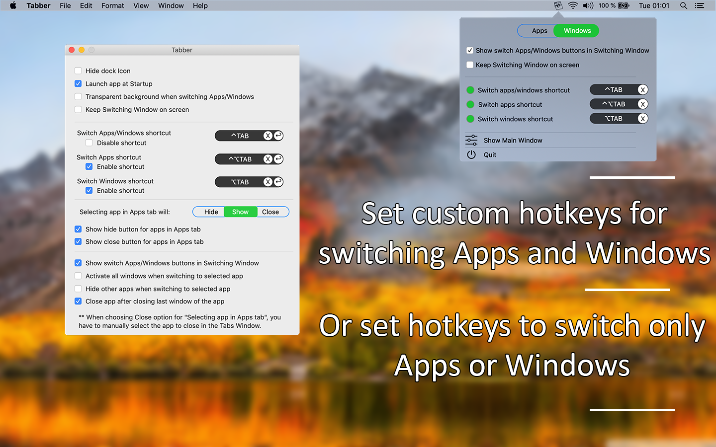Click the return-arrow icon on Switch Windows shortcut
Image resolution: width=716 pixels, height=447 pixels.
[278, 182]
